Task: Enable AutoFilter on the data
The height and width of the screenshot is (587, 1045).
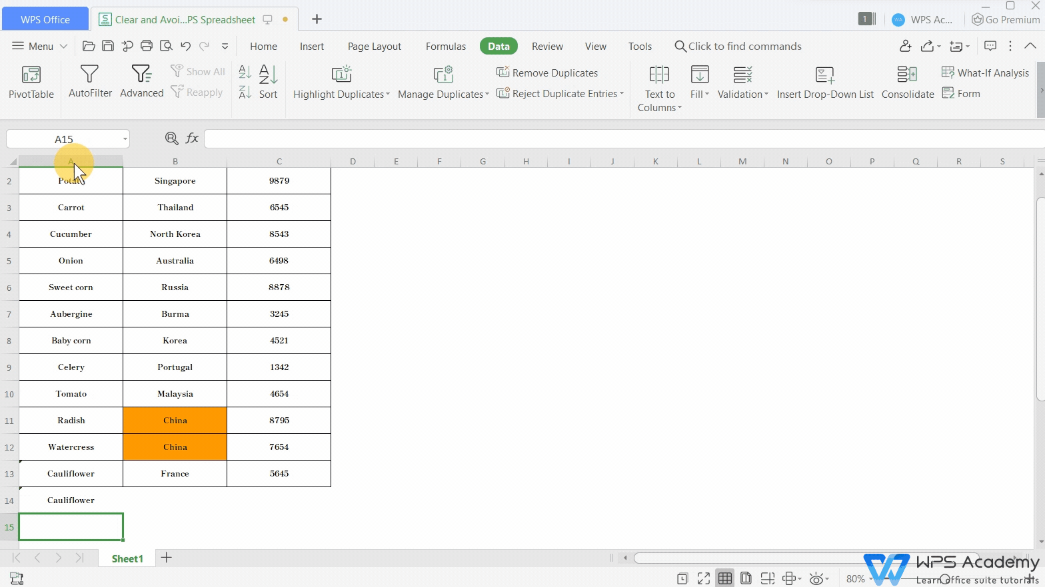Action: (90, 83)
